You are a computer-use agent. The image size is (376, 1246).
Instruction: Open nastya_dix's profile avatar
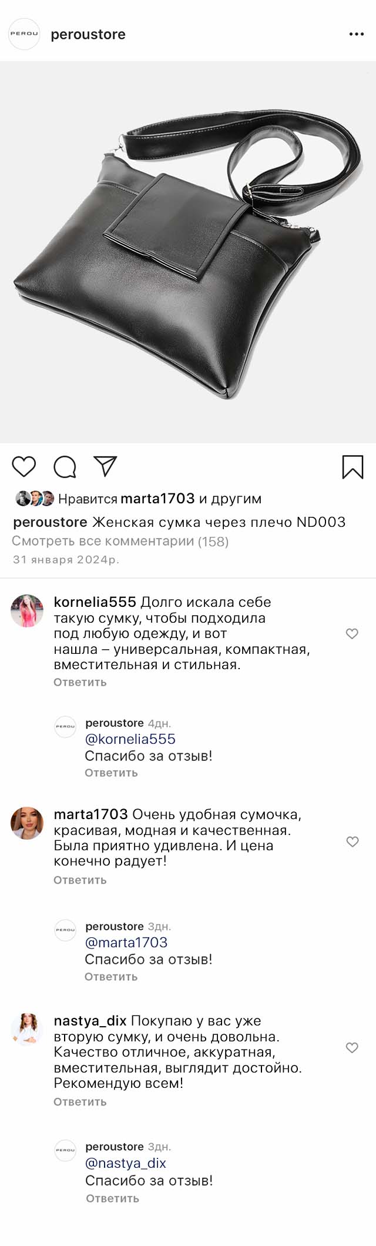tap(27, 1028)
